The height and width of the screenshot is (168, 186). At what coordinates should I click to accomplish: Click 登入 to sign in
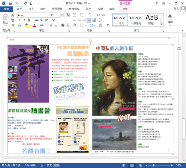point(176,9)
